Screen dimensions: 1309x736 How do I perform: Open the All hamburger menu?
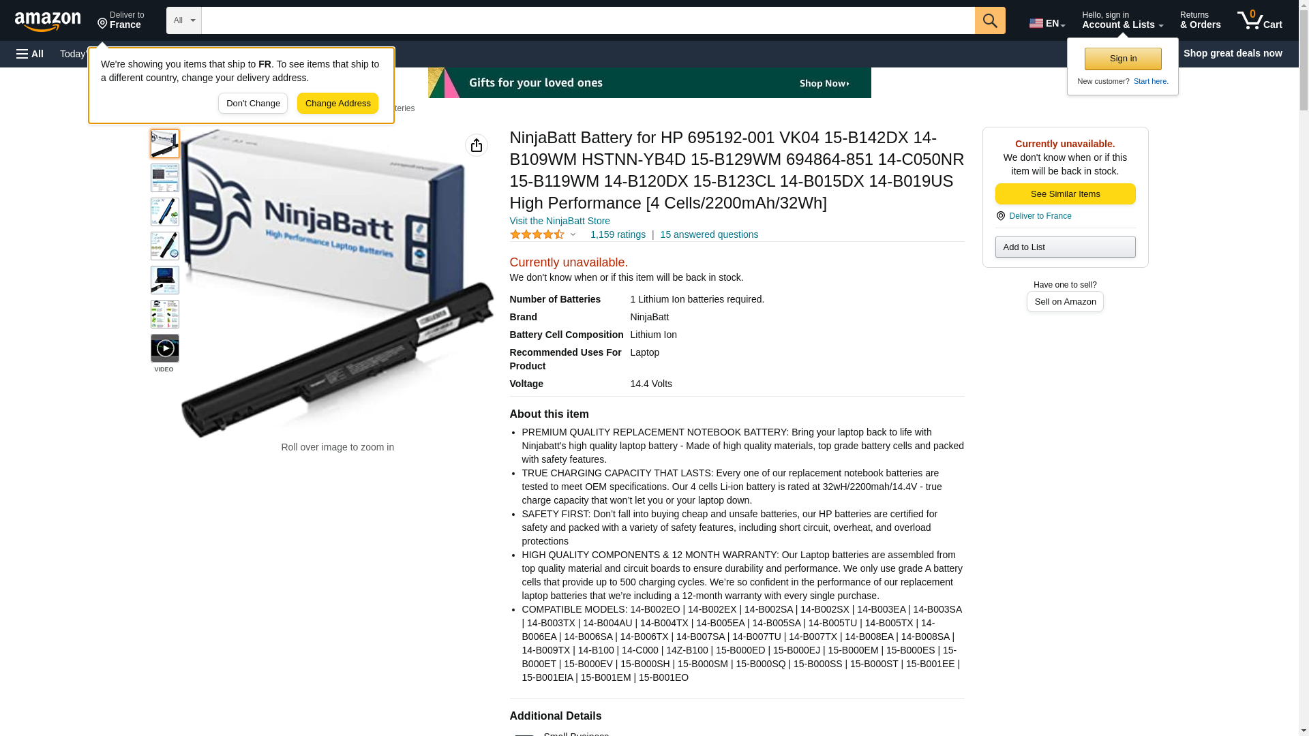pyautogui.click(x=30, y=54)
